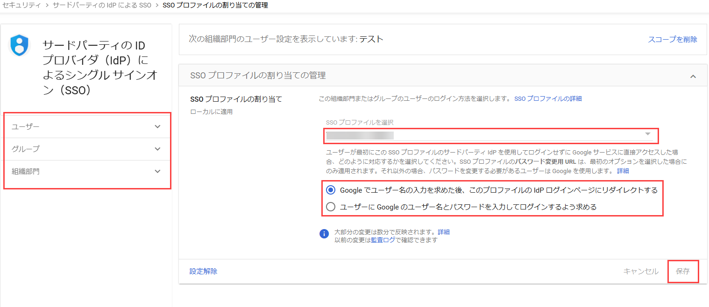Click the グループ row label in sidebar
This screenshot has width=709, height=307.
[26, 149]
